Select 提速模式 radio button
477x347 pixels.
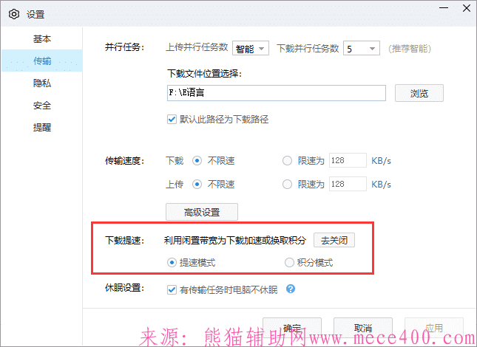coord(172,262)
